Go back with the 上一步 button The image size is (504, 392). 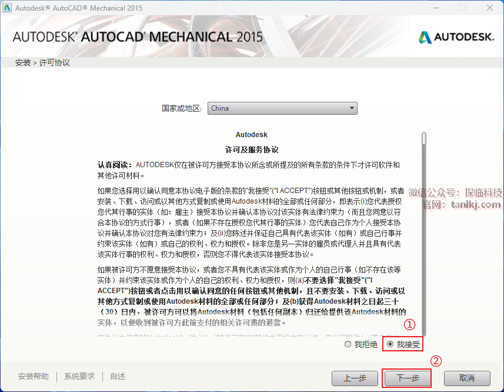point(355,378)
